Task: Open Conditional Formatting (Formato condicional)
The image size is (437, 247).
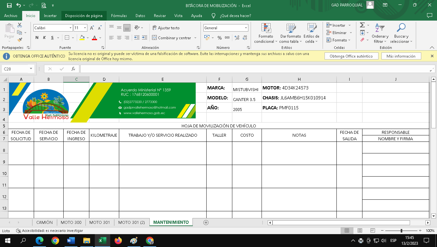Action: pyautogui.click(x=266, y=34)
